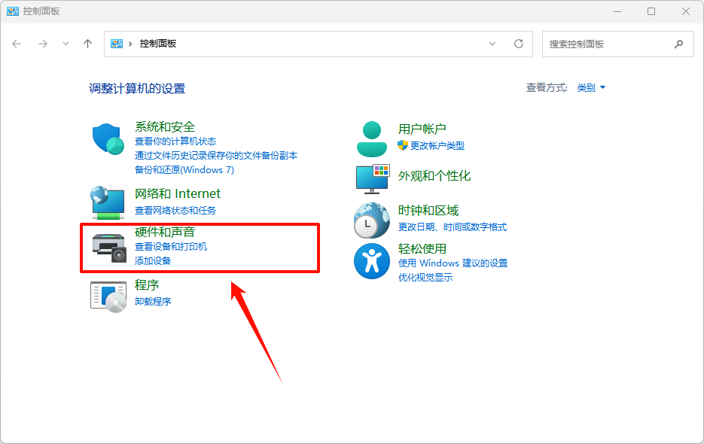This screenshot has height=444, width=704.
Task: Click the 更改帐户类型 link
Action: coord(437,145)
